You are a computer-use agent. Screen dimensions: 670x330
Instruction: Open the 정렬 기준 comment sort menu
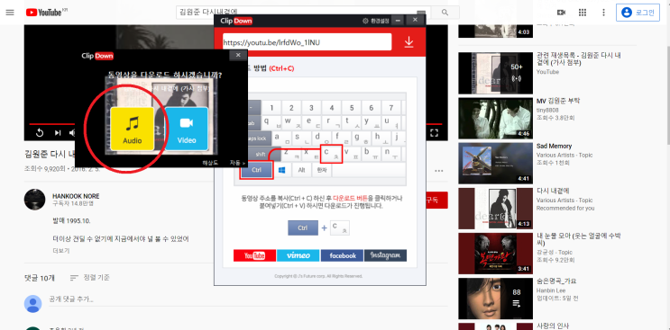click(x=90, y=278)
